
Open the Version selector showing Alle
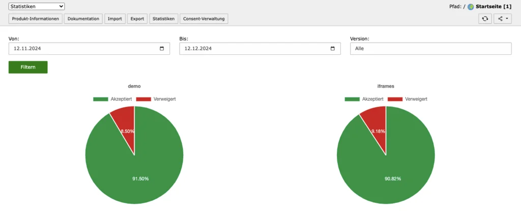pyautogui.click(x=430, y=49)
